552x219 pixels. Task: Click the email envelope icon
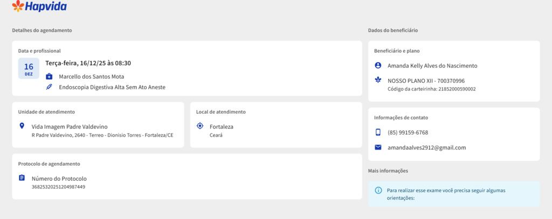378,147
